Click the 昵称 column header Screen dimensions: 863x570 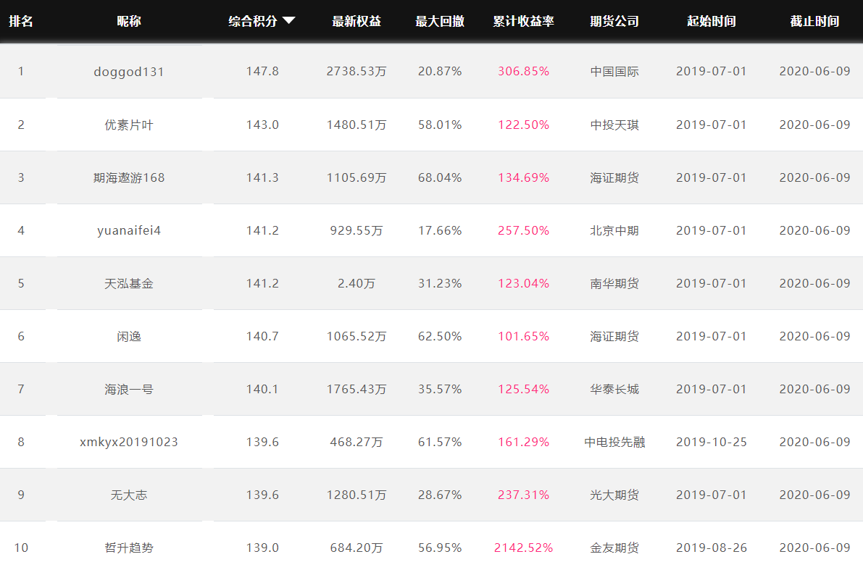pos(129,22)
